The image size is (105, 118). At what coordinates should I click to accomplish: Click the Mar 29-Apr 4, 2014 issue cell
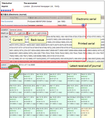click(x=17, y=102)
